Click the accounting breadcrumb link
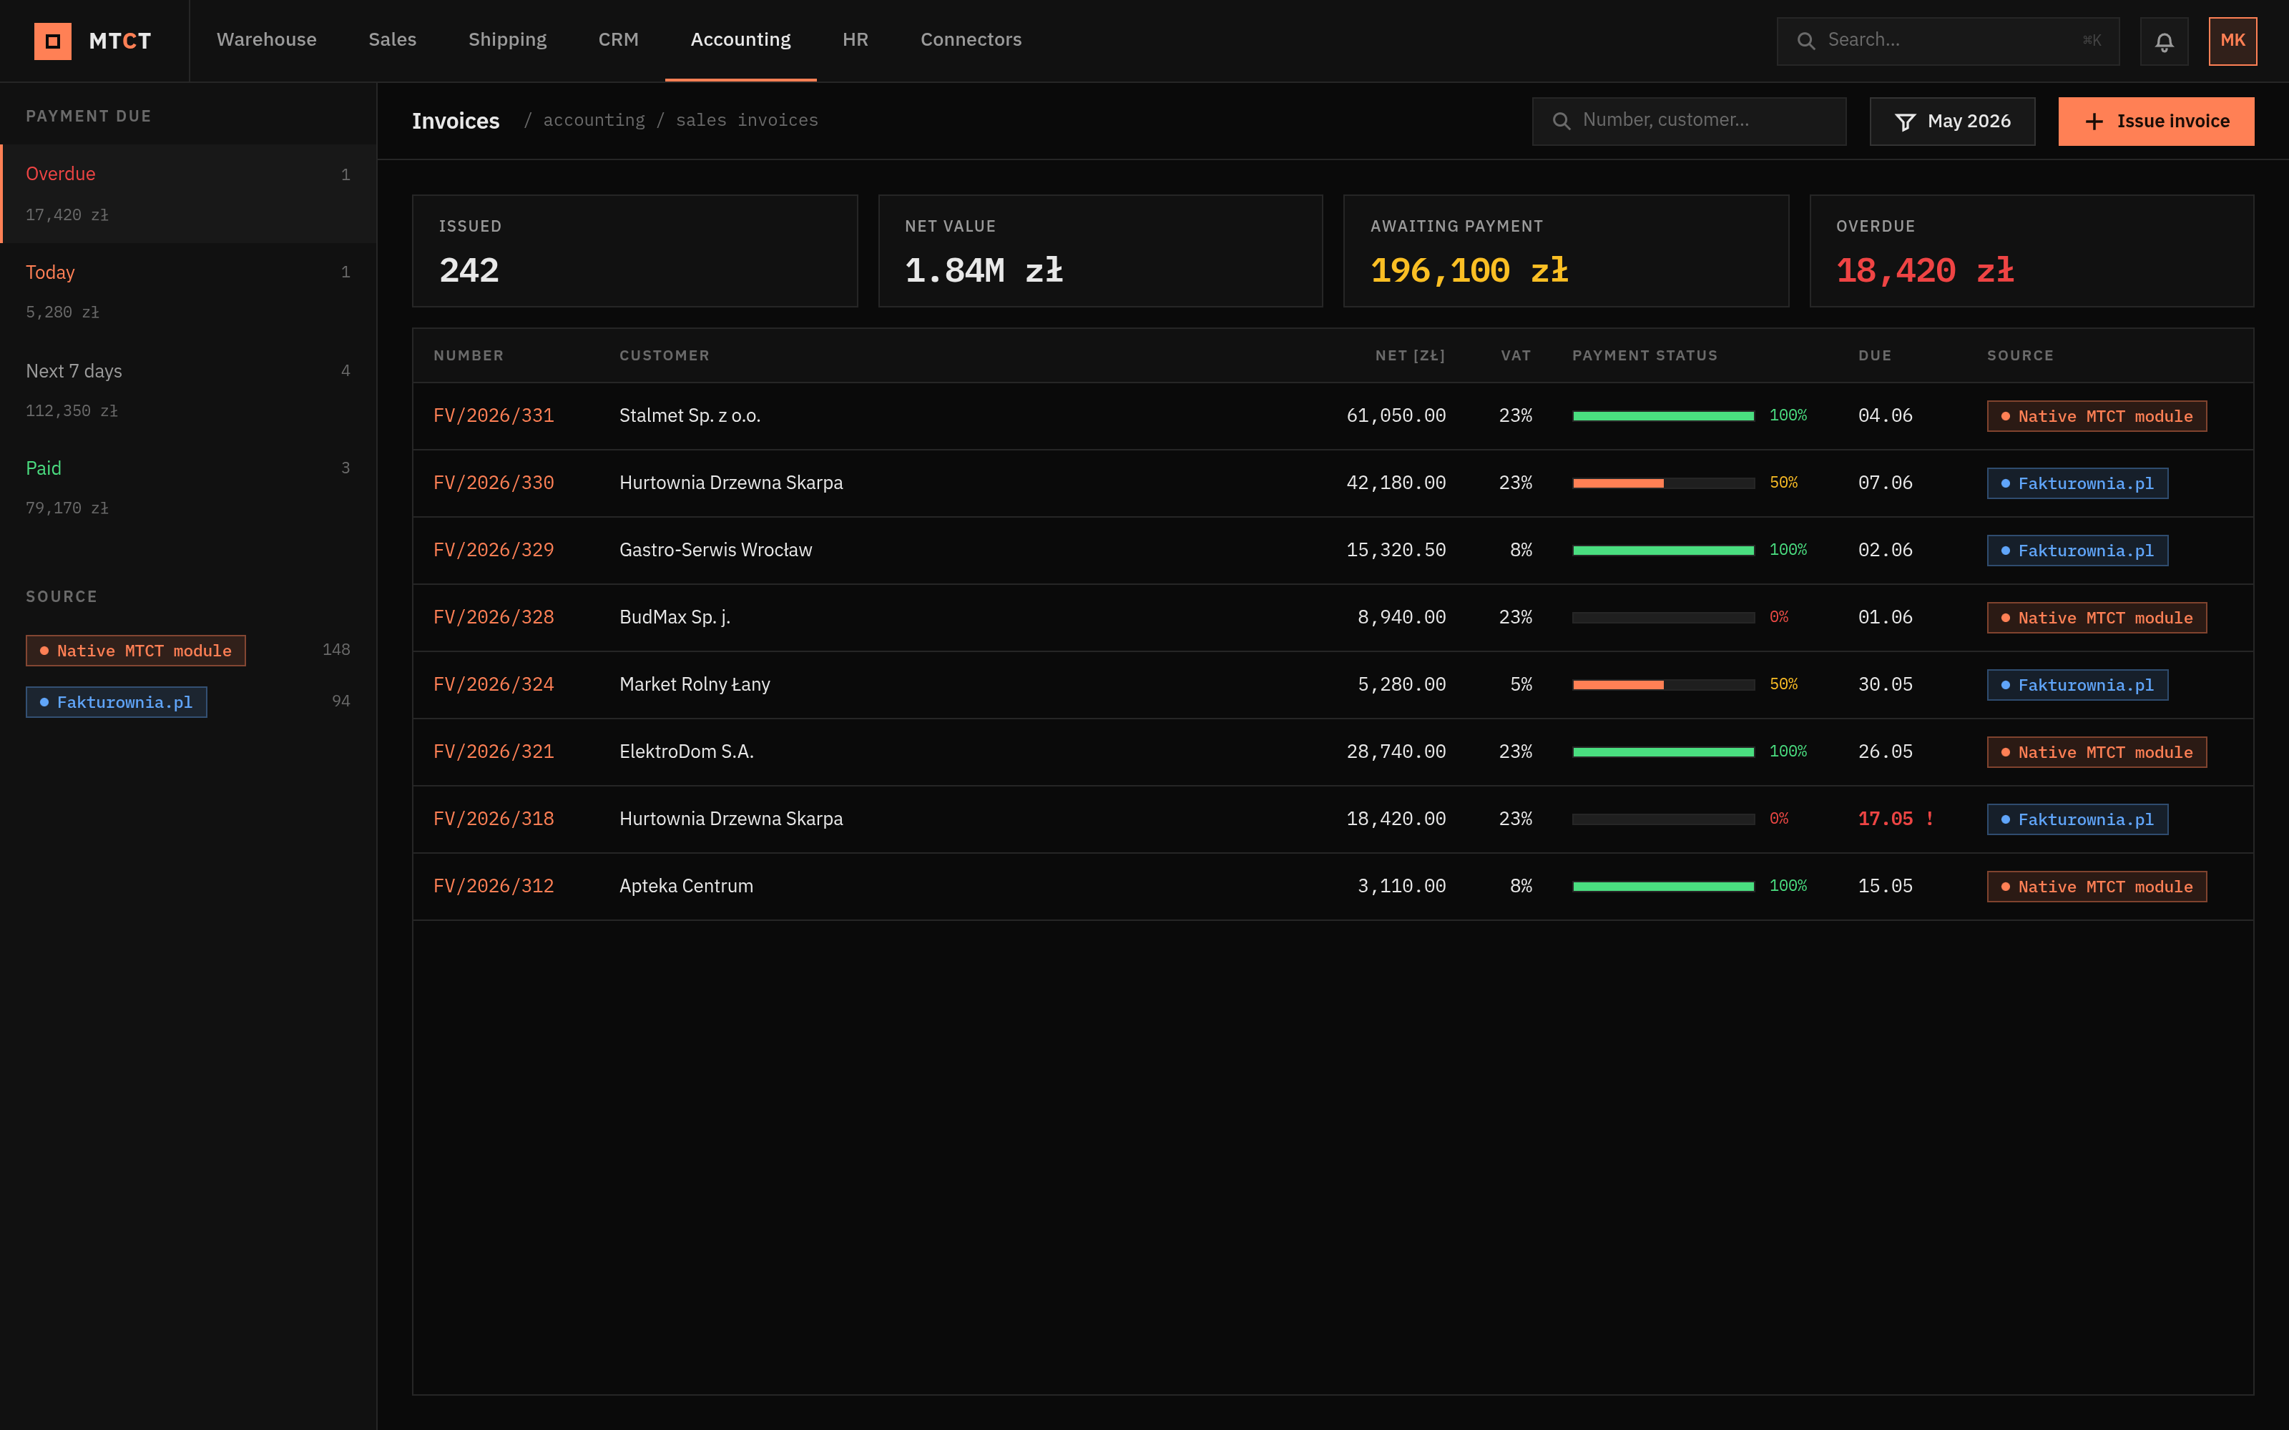2289x1430 pixels. 594,120
